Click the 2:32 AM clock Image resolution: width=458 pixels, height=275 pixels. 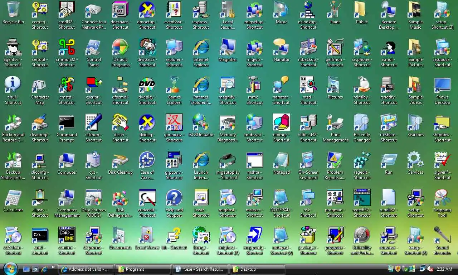(x=444, y=269)
